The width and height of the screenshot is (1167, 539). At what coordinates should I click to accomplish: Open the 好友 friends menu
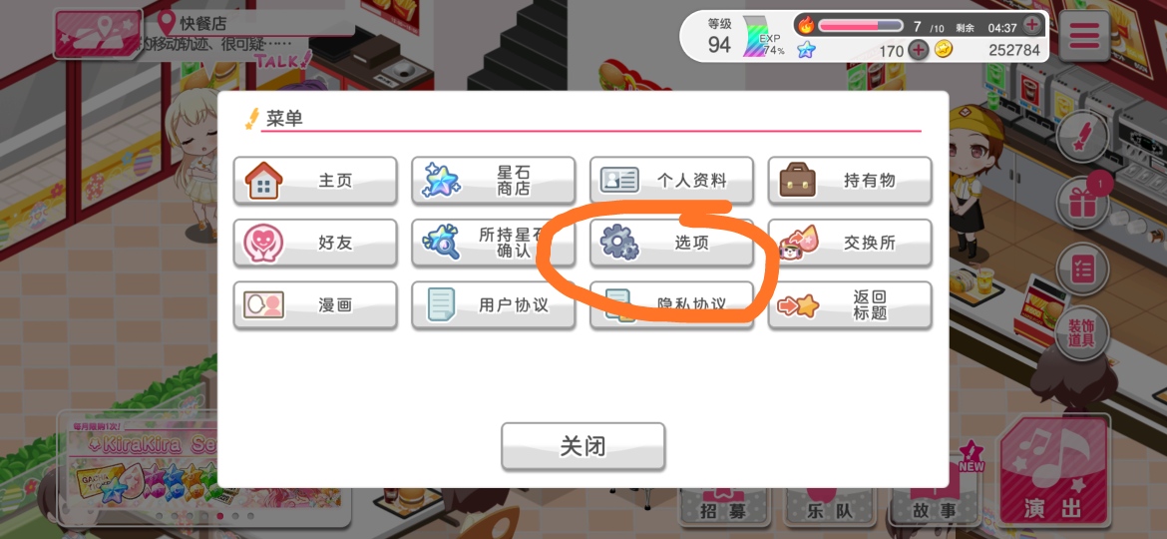coord(315,243)
